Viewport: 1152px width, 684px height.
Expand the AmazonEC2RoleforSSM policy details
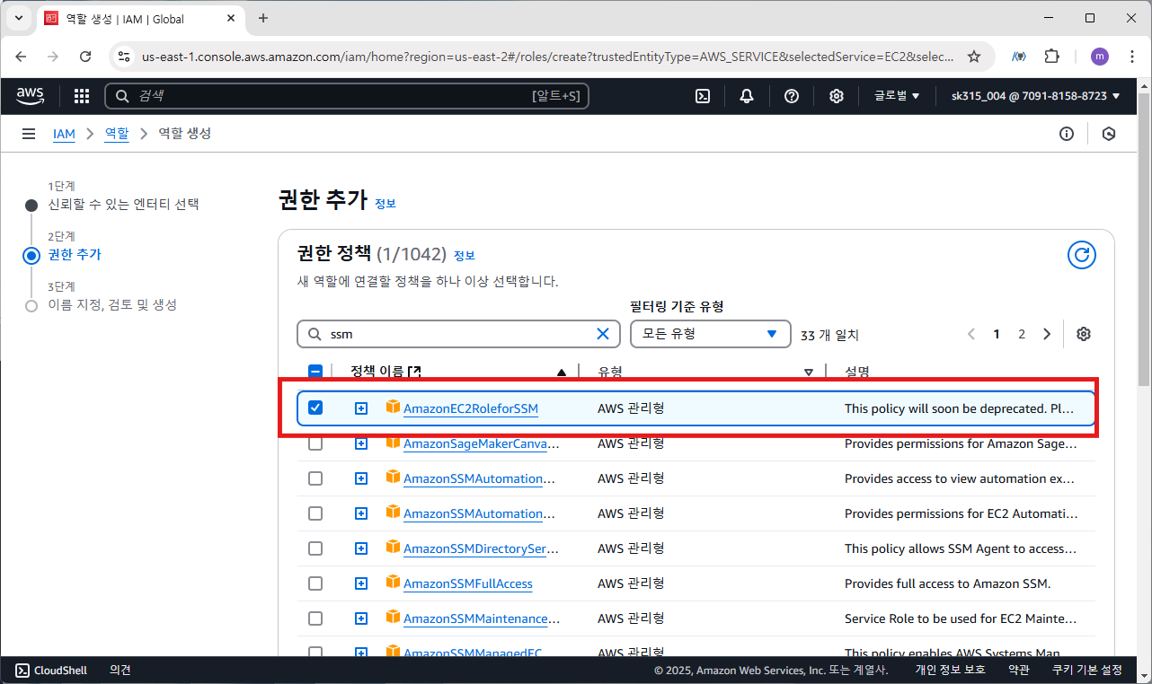coord(361,408)
